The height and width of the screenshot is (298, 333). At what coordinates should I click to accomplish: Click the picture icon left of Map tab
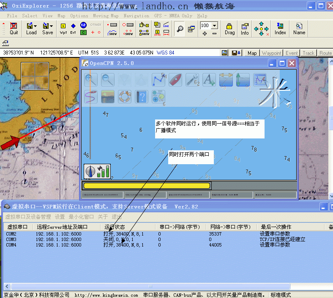tap(224, 53)
